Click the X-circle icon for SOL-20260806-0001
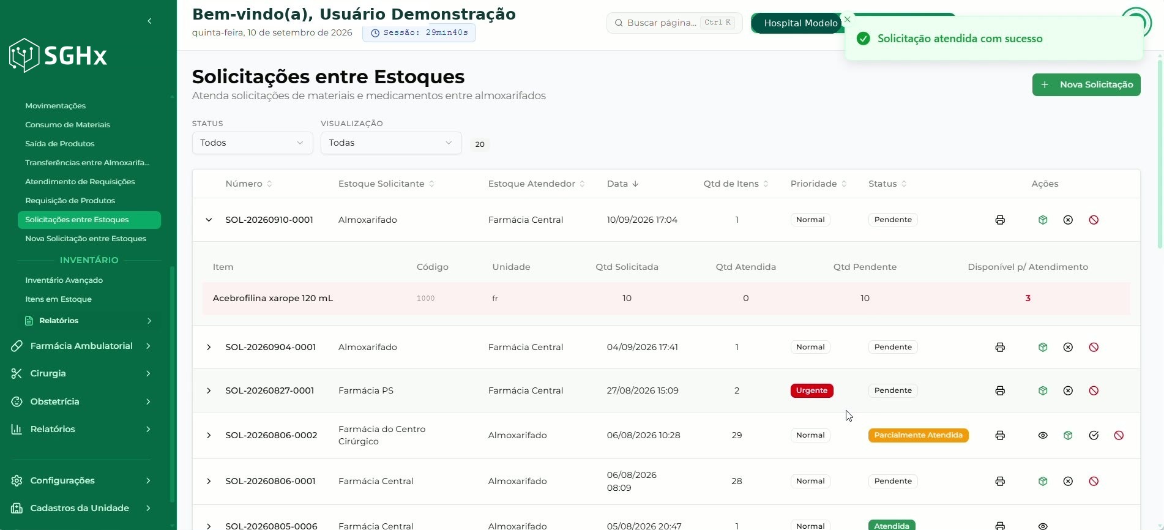 (1068, 481)
